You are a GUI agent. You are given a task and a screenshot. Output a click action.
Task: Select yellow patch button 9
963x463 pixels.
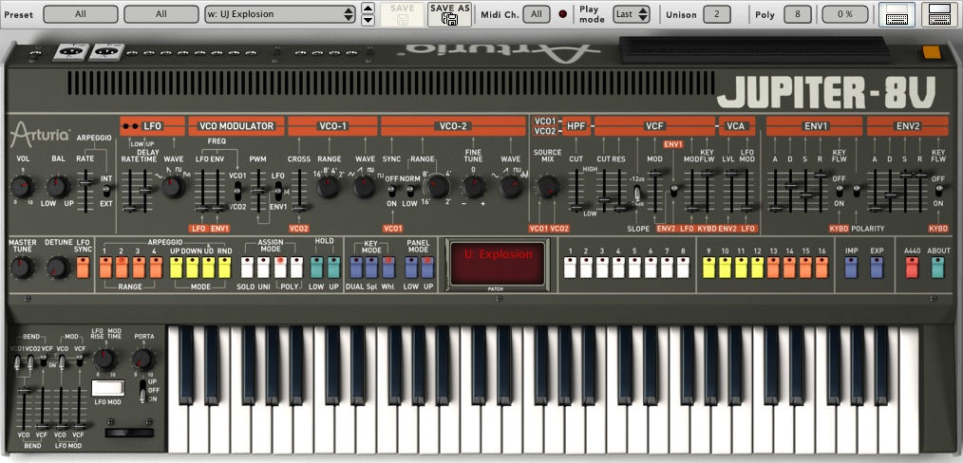point(708,268)
